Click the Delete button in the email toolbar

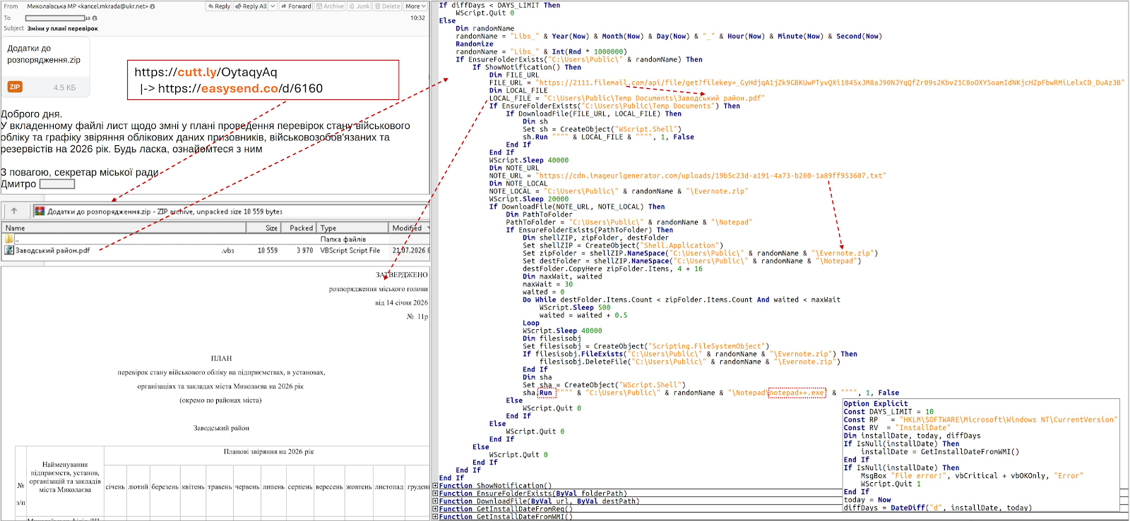point(387,6)
